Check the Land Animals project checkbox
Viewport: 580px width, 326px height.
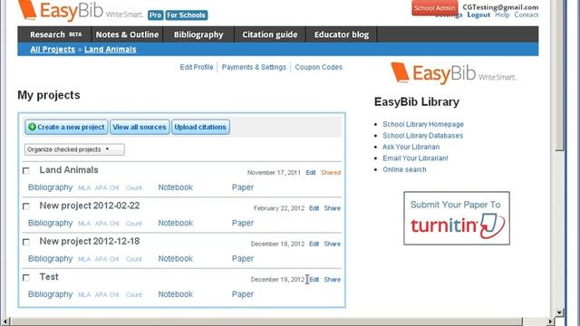[26, 171]
